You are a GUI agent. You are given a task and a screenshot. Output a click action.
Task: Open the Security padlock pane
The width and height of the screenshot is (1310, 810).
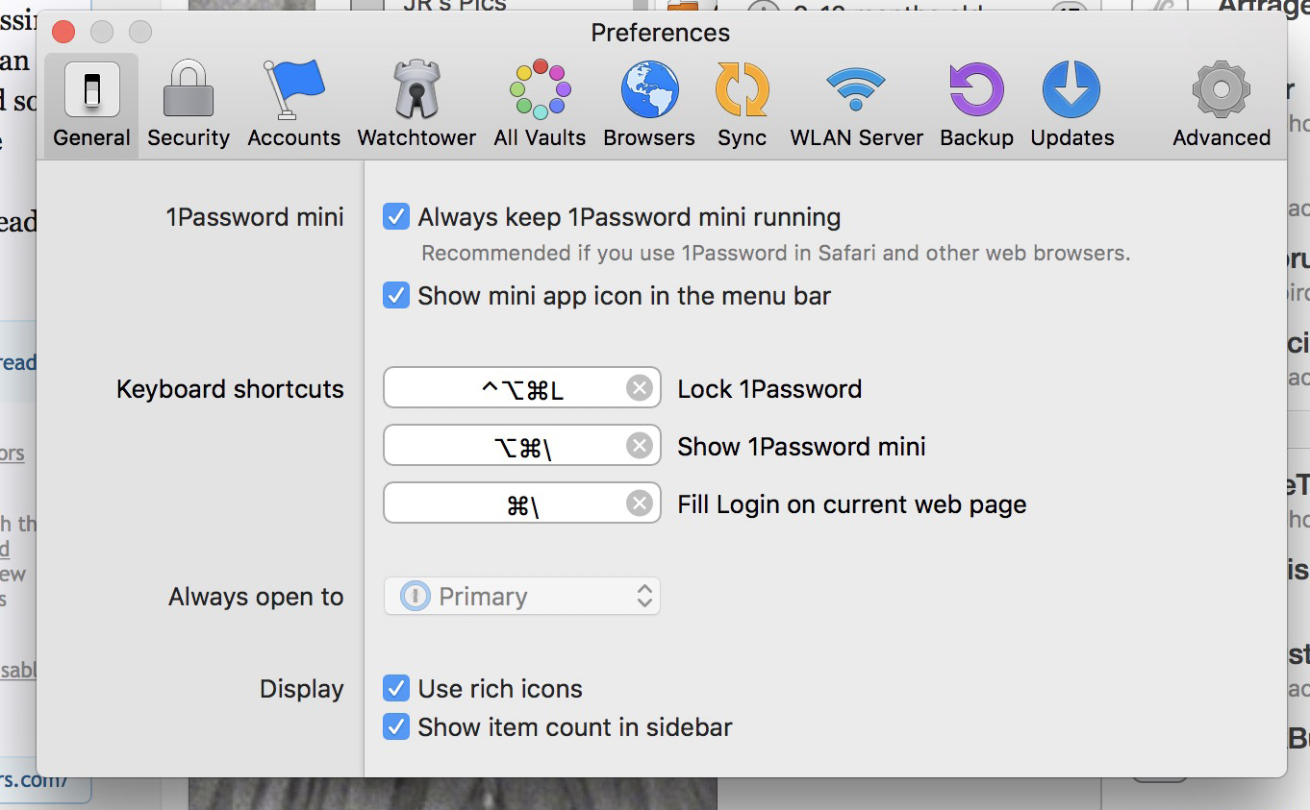point(189,106)
